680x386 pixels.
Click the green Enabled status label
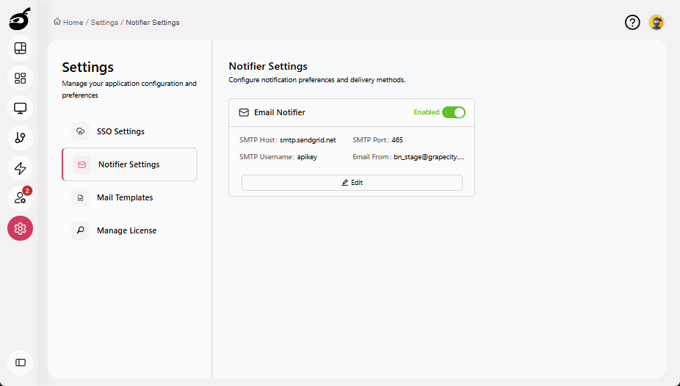427,112
